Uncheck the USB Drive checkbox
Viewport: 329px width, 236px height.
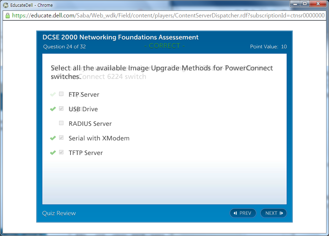[x=61, y=109]
